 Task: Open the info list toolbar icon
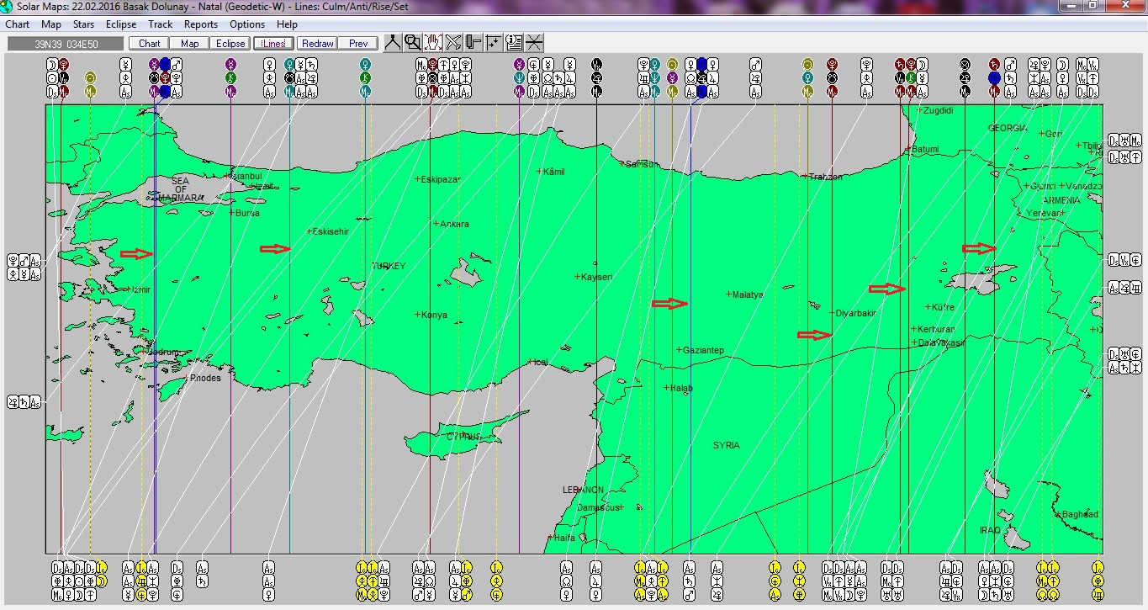[514, 43]
